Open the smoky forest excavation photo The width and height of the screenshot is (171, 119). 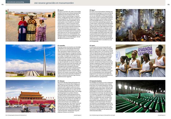141,25
